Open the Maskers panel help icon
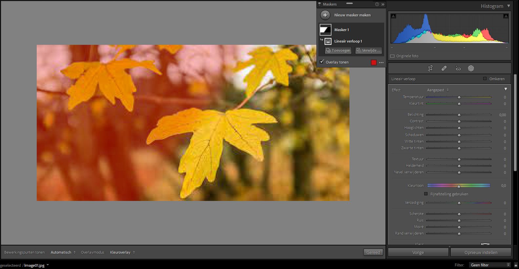The image size is (519, 269). tap(377, 4)
